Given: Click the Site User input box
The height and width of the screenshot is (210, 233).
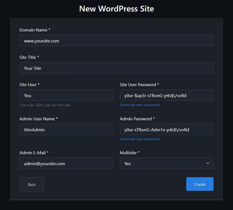Looking at the screenshot, I should 66,95.
